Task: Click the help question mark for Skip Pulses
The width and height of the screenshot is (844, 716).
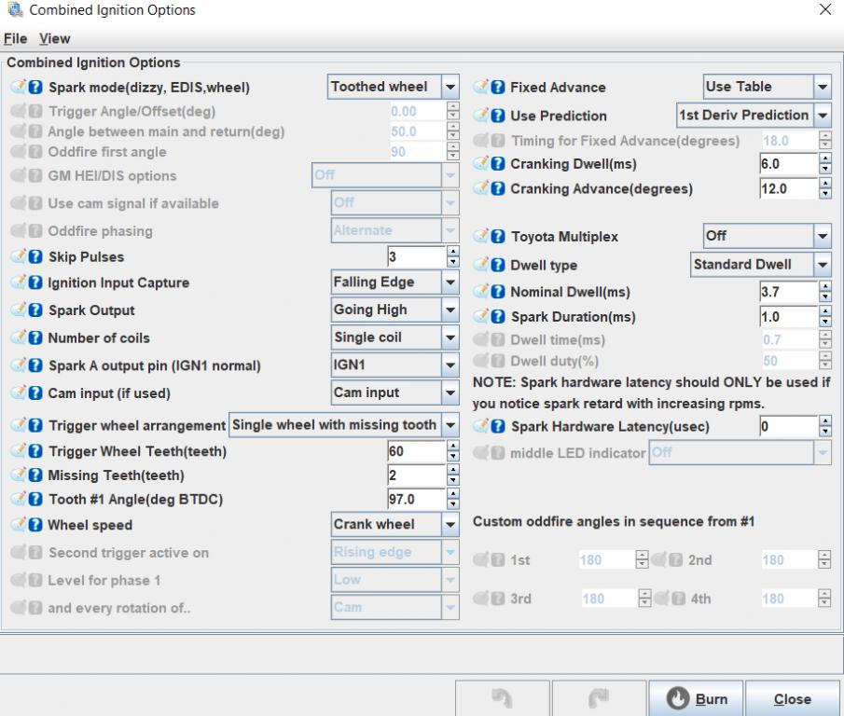Action: [x=35, y=257]
